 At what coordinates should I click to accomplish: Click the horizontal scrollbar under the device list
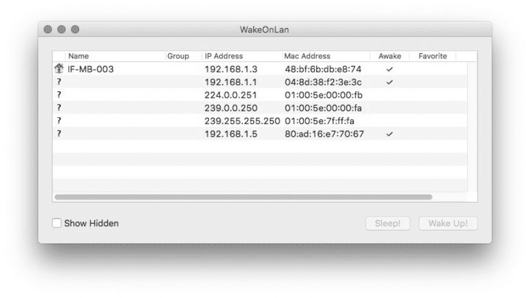242,197
